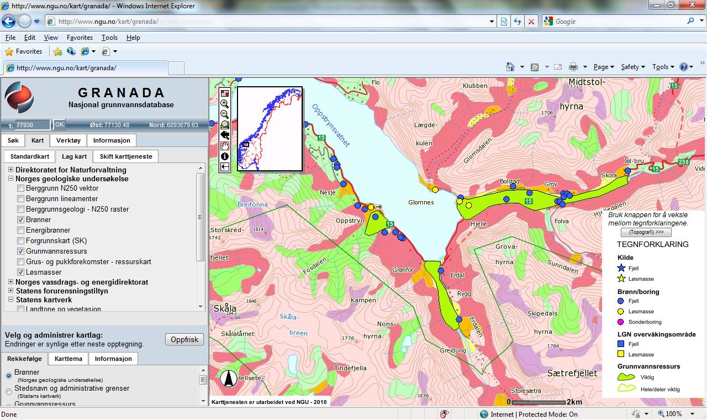
Task: Enable Forgrunnskart (SK) layer
Action: tap(21, 241)
